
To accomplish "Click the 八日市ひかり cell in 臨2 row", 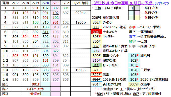I will click(35, 89).
